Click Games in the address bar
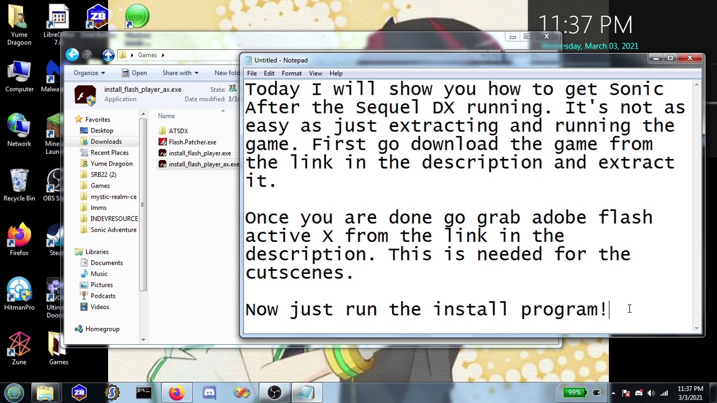Screen dimensions: 717x403 [147, 55]
